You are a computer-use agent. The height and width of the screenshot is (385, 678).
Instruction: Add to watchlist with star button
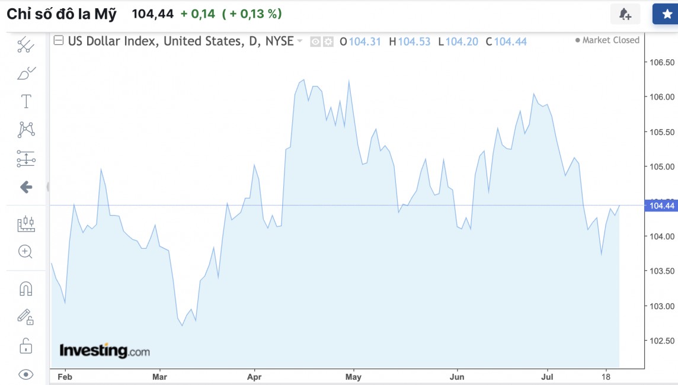(666, 14)
